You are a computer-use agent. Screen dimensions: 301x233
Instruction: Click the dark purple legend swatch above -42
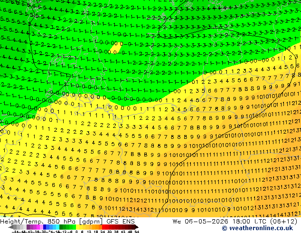click(28, 227)
